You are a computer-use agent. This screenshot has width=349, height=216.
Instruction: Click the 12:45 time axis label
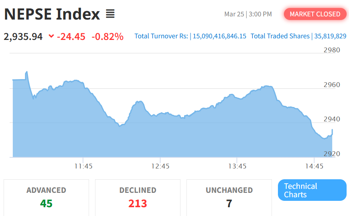click(161, 166)
